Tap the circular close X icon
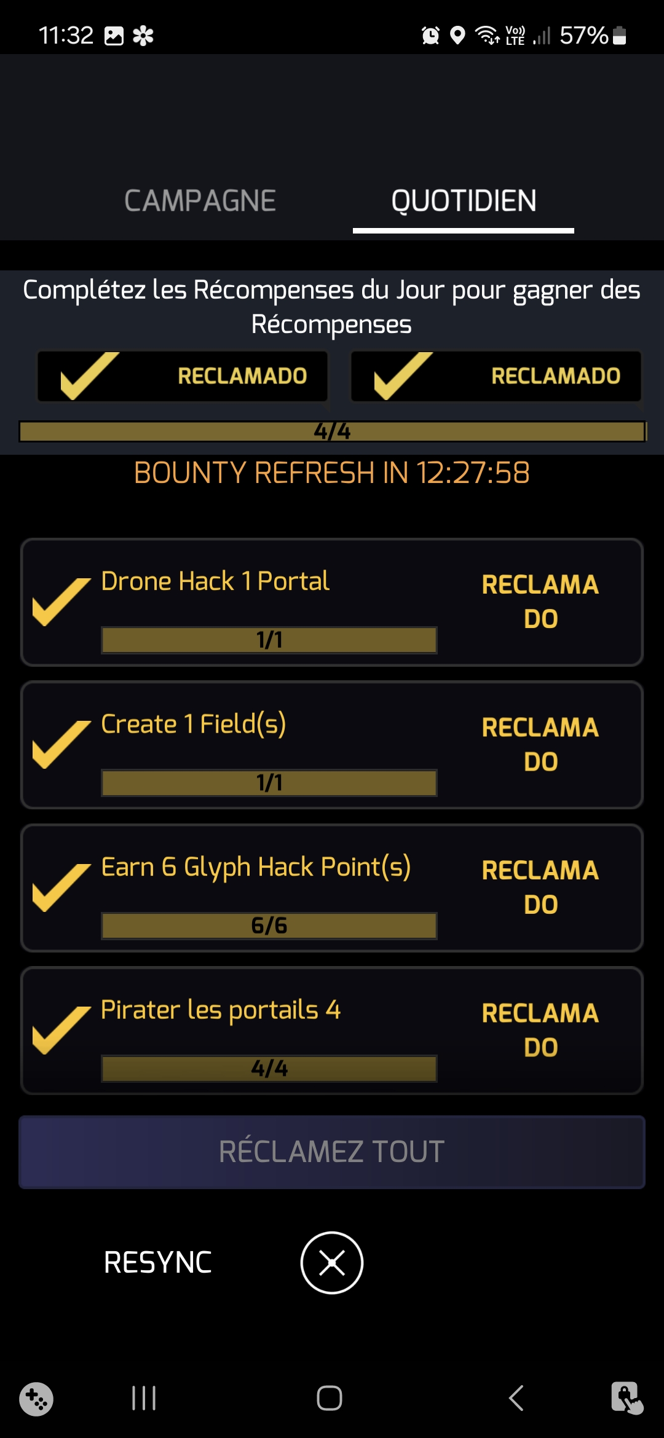The image size is (664, 1438). pyautogui.click(x=332, y=1263)
